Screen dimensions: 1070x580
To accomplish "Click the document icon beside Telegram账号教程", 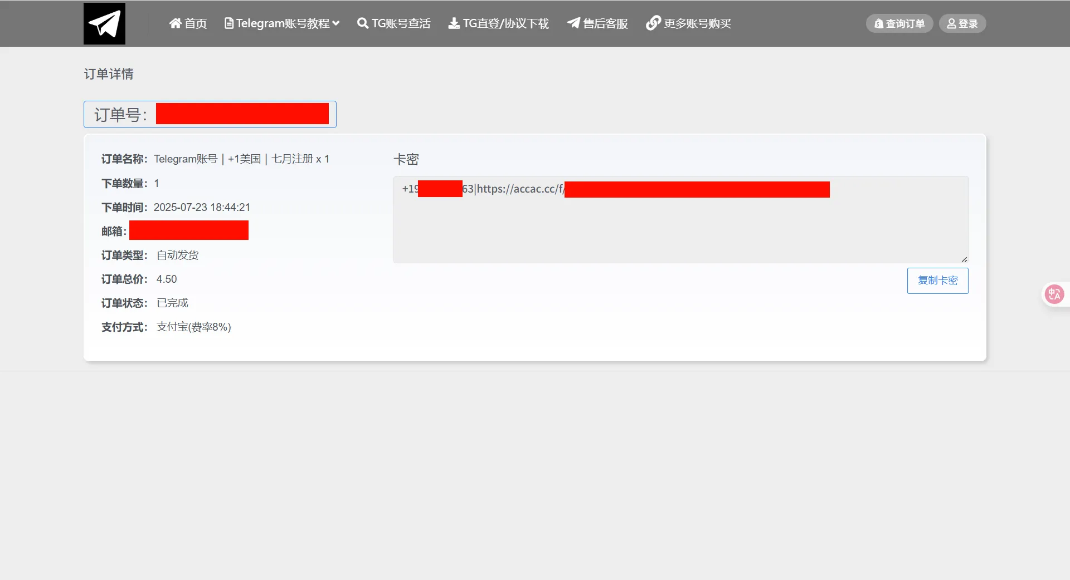I will [228, 23].
